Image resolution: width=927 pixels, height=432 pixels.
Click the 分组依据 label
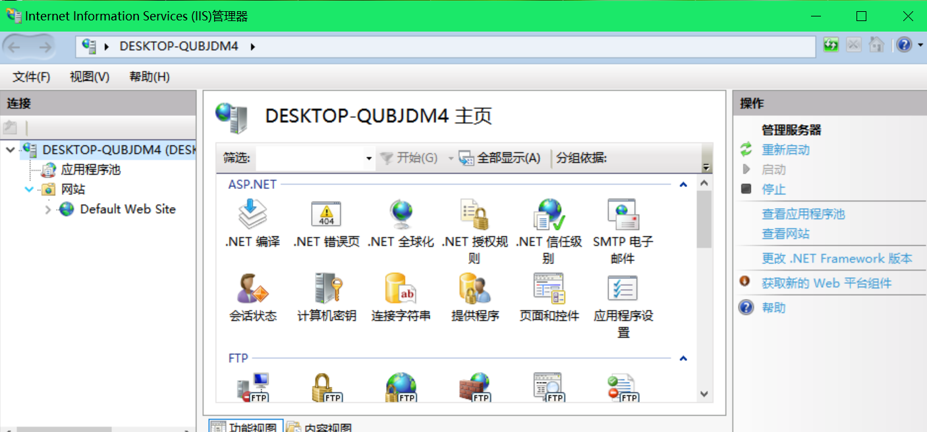pos(581,158)
